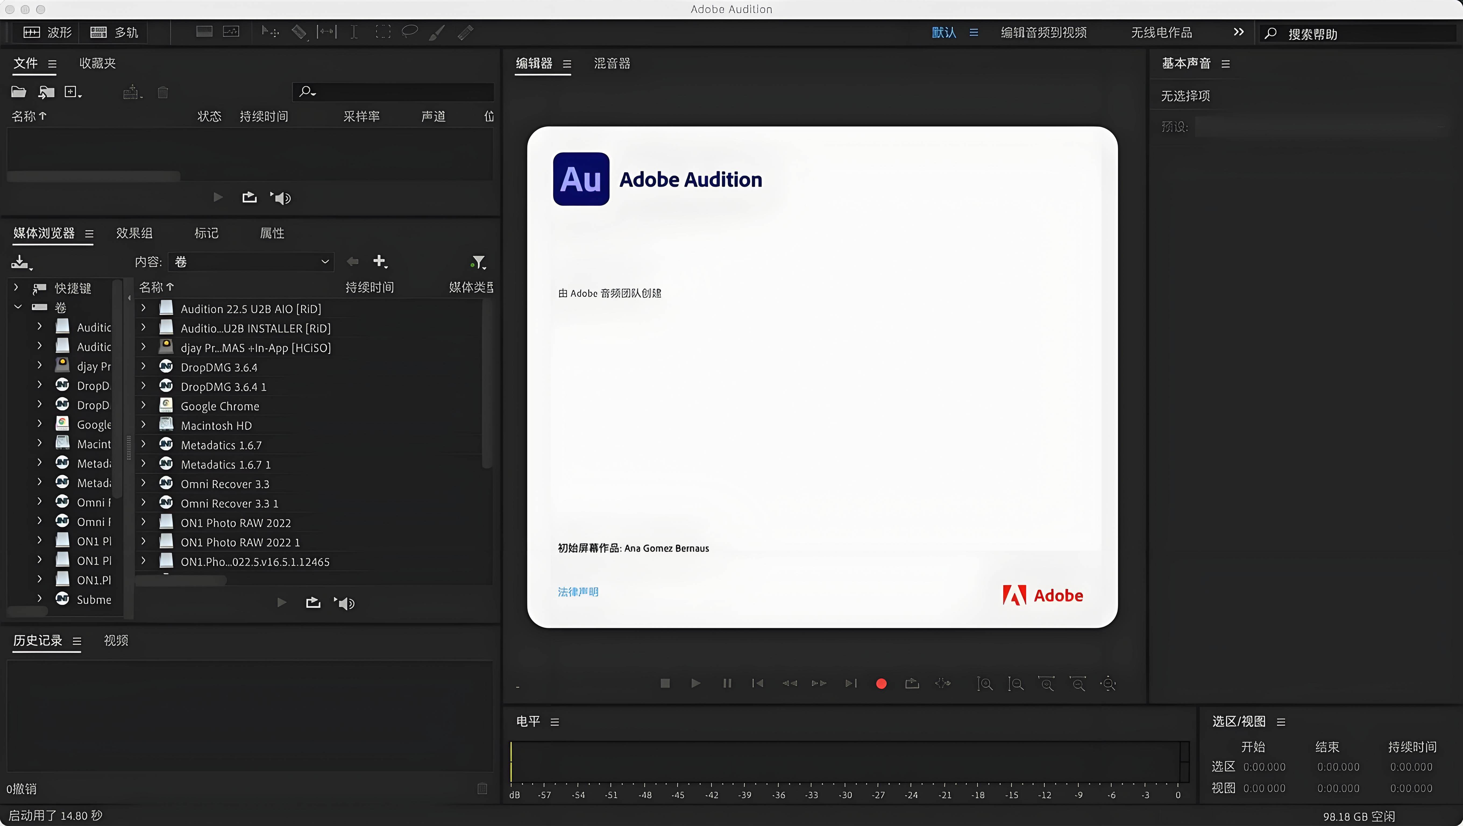Choose the 默认 workspace
1463x826 pixels.
[x=944, y=32]
